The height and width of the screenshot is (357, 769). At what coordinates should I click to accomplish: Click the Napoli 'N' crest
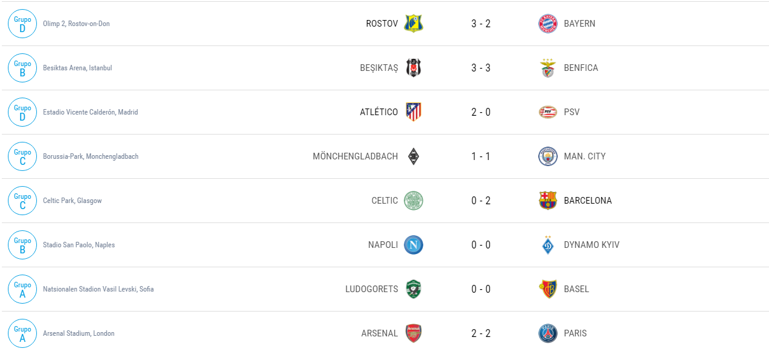414,245
